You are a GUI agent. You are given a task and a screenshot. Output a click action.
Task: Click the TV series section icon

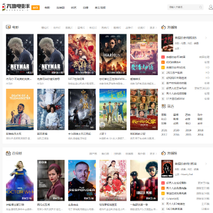8,153
